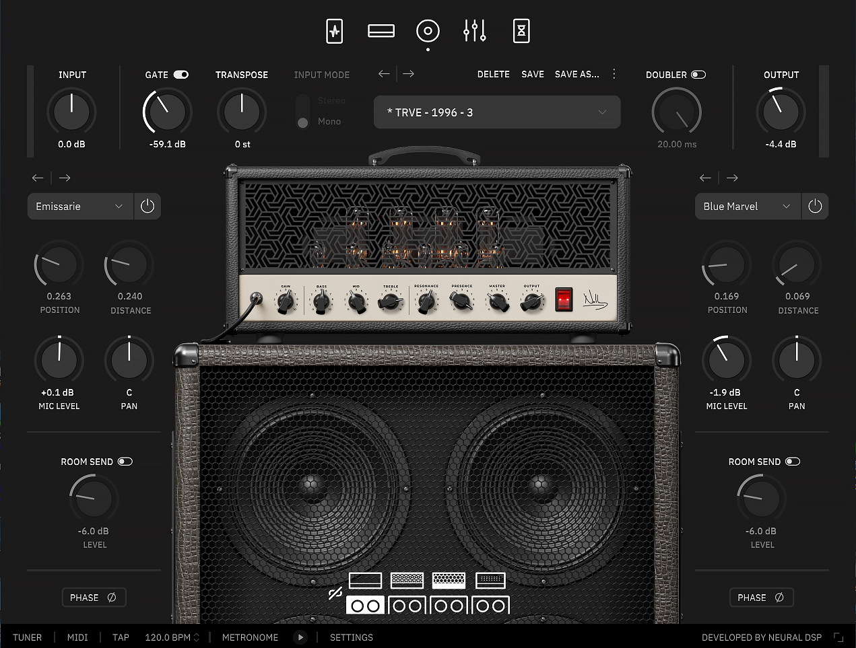The width and height of the screenshot is (856, 648).
Task: Start the metronome play button
Action: tap(300, 637)
